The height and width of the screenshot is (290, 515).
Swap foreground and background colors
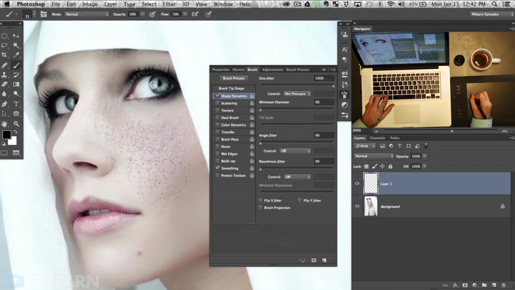click(x=16, y=132)
